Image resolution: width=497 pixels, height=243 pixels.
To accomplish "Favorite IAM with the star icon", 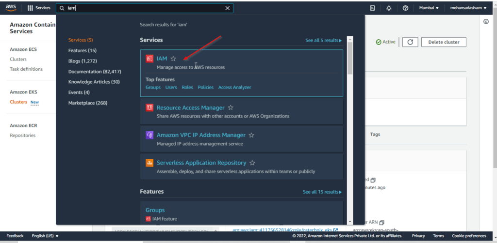I will (x=173, y=59).
